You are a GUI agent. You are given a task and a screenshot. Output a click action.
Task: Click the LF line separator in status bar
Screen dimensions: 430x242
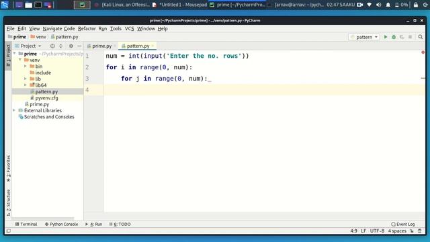click(x=363, y=231)
